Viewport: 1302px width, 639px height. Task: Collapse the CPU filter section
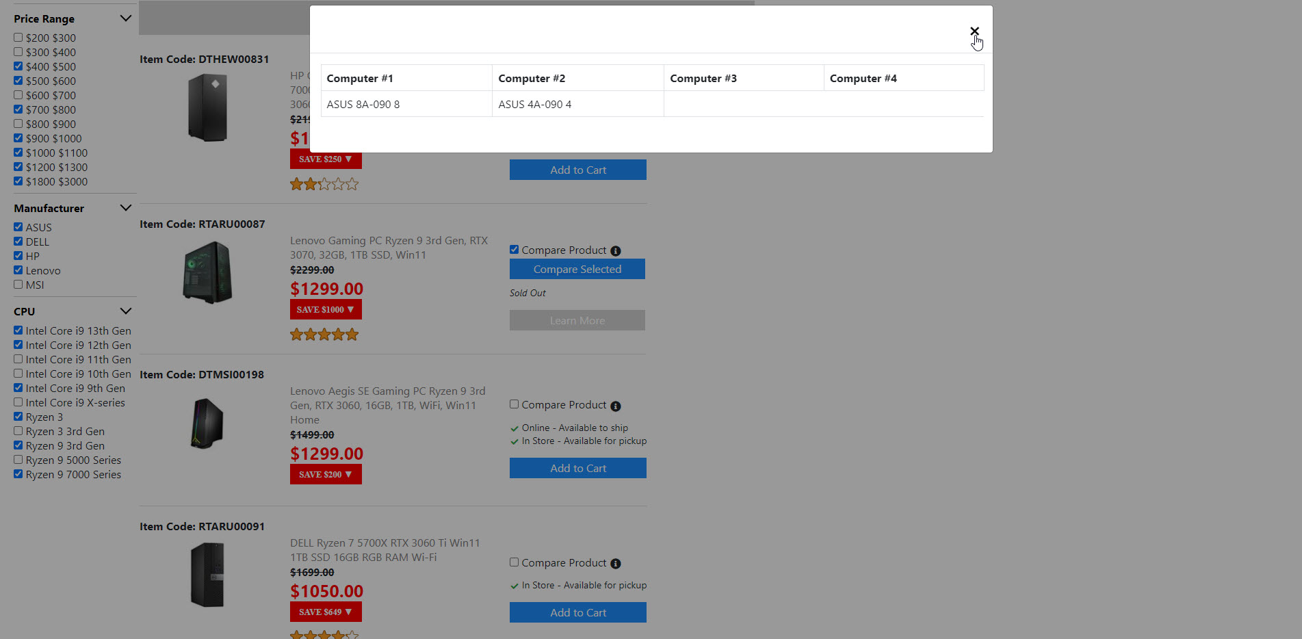coord(125,311)
